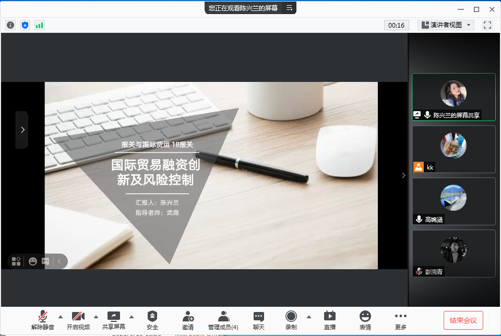This screenshot has height=336, width=501.
Task: Open the blue security shield icon
Action: coord(25,25)
